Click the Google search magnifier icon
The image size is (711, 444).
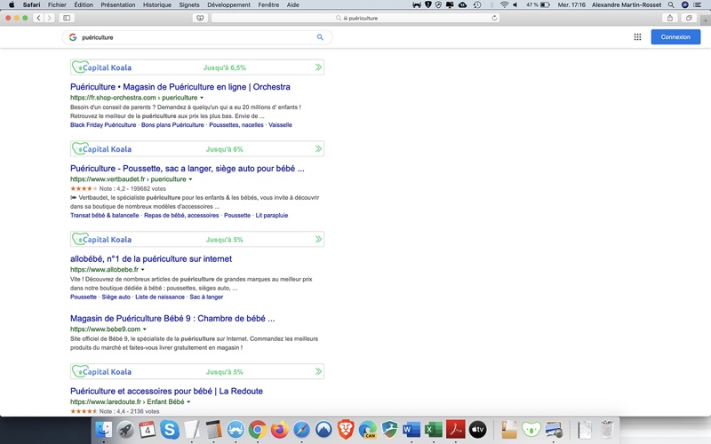pyautogui.click(x=320, y=37)
